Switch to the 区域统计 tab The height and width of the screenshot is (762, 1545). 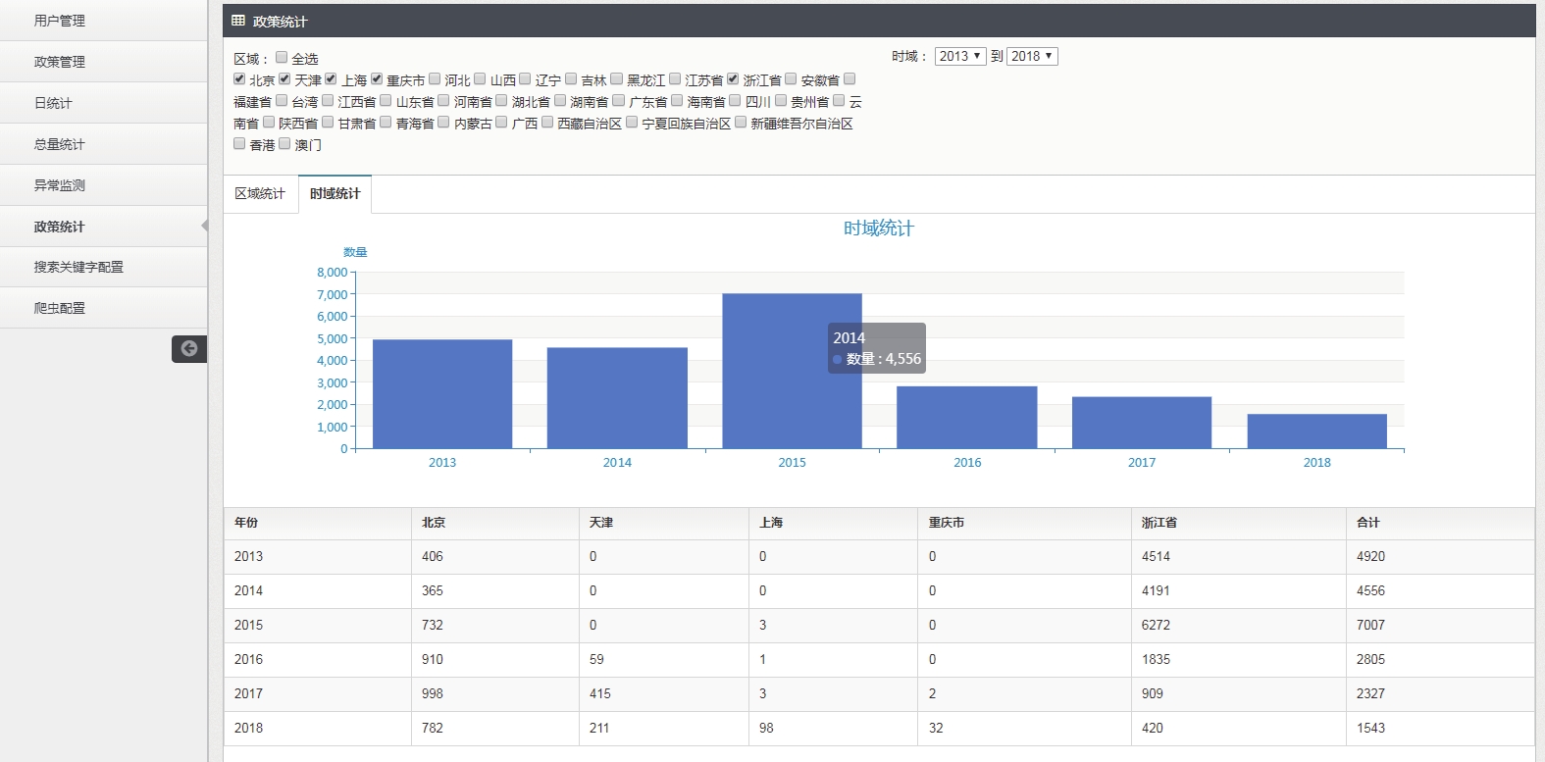click(x=260, y=194)
